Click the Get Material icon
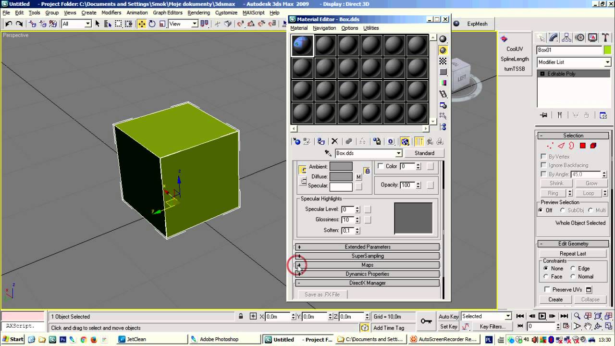 (x=296, y=141)
